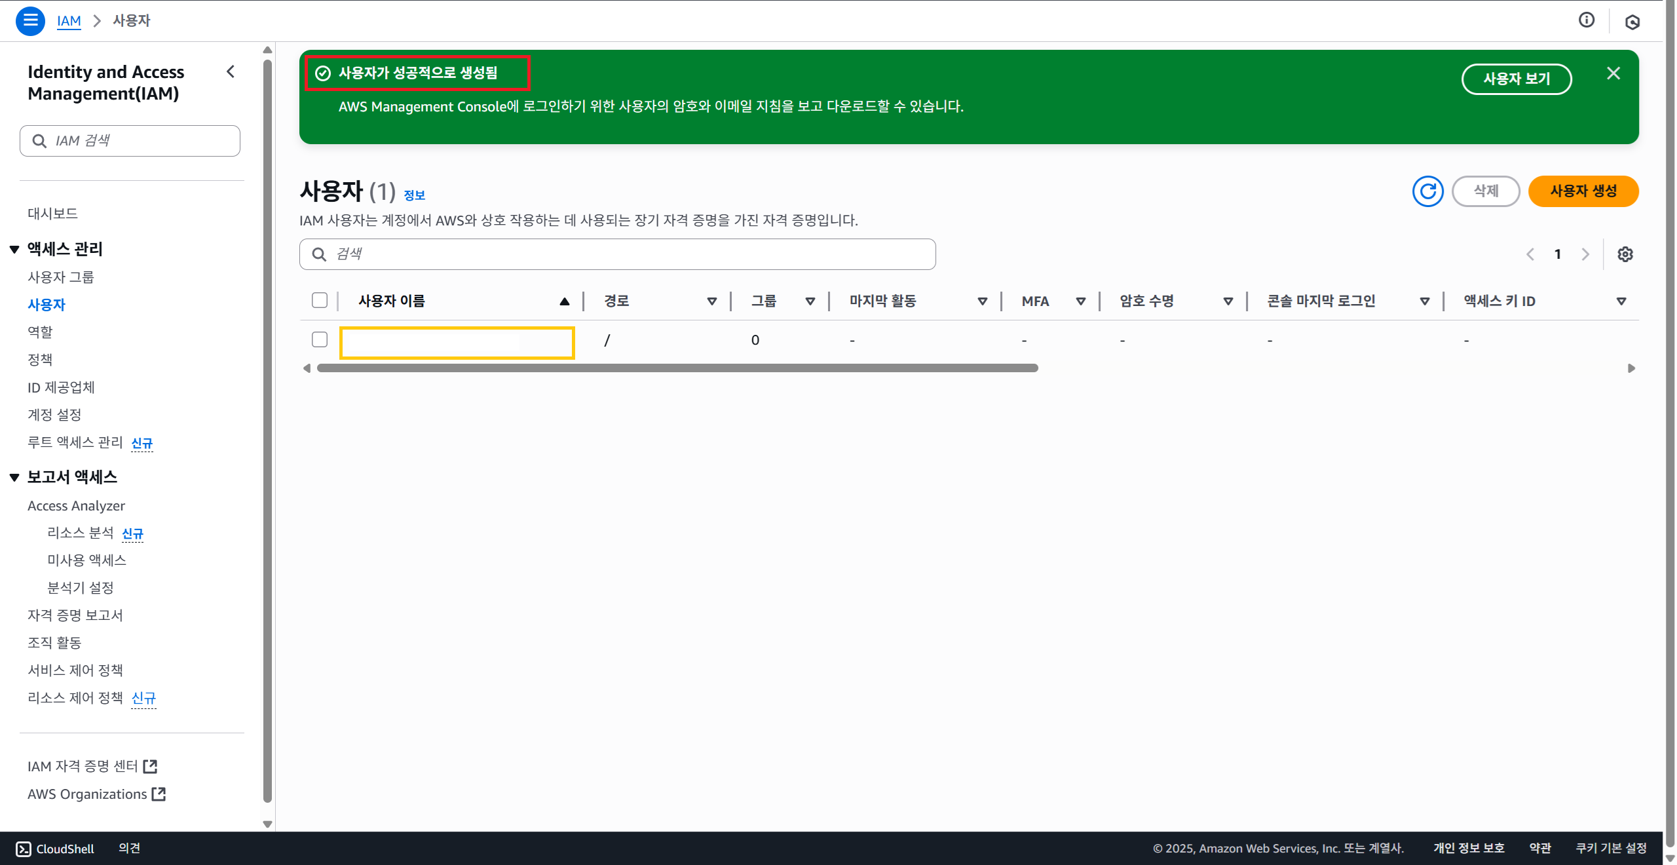Collapse the 액세스 관리 section

pyautogui.click(x=14, y=249)
